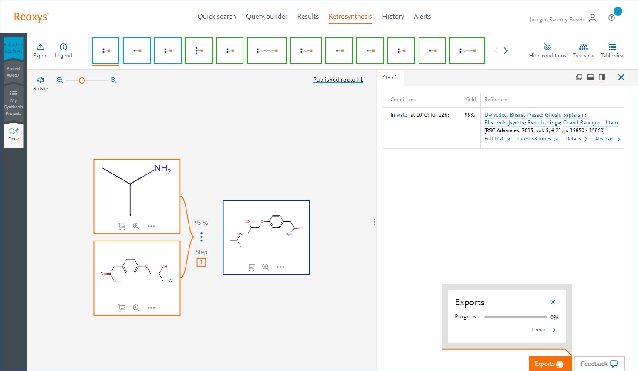Switch to the Retrosynthesis tab
638x371 pixels.
350,16
